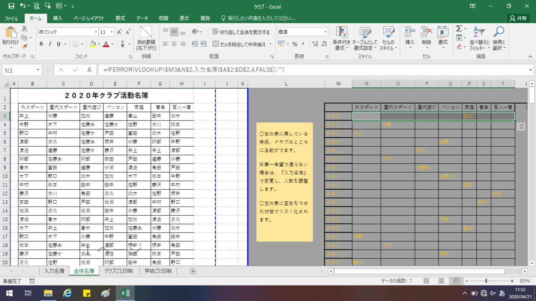
Task: Add a new sheet with plus button
Action: point(193,271)
